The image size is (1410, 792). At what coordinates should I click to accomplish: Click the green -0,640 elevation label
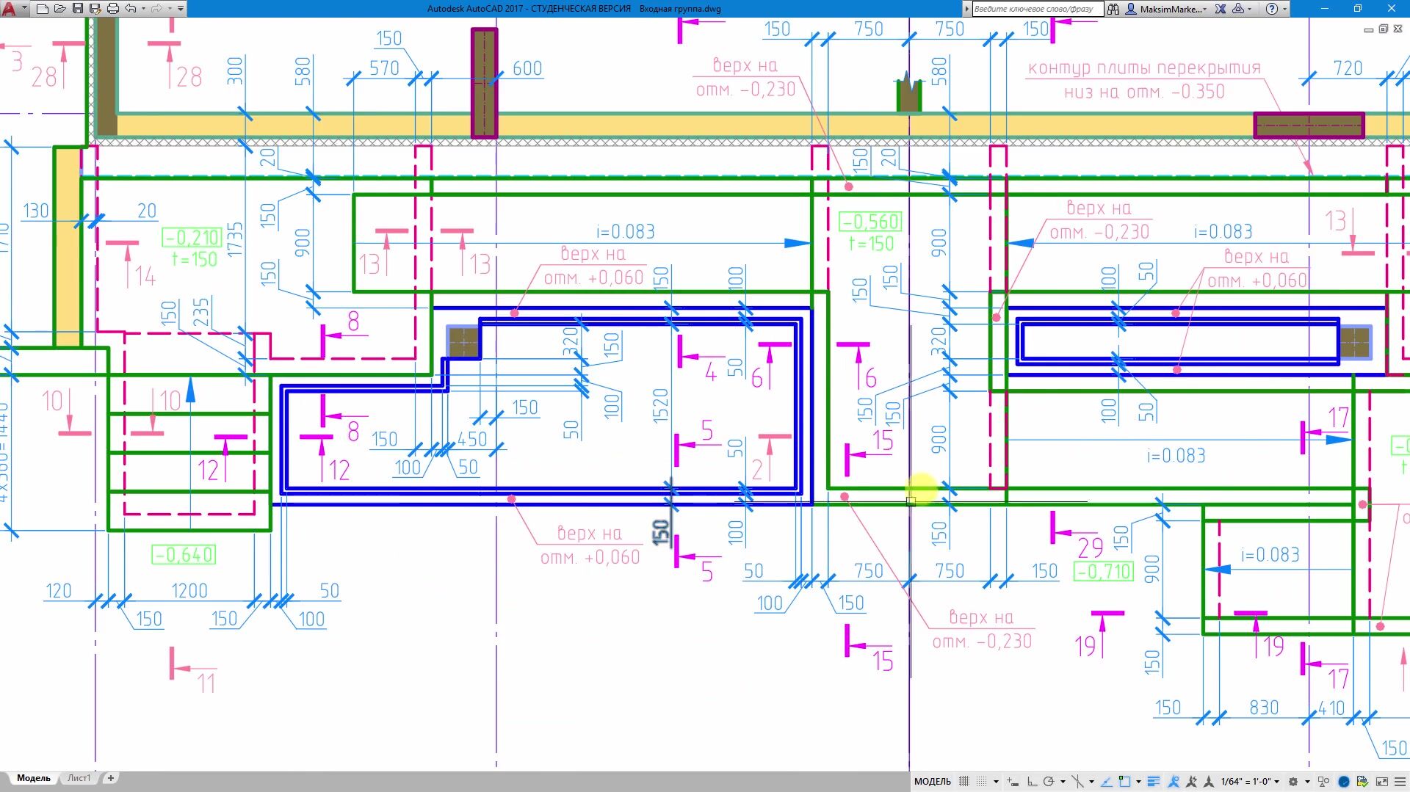point(184,555)
